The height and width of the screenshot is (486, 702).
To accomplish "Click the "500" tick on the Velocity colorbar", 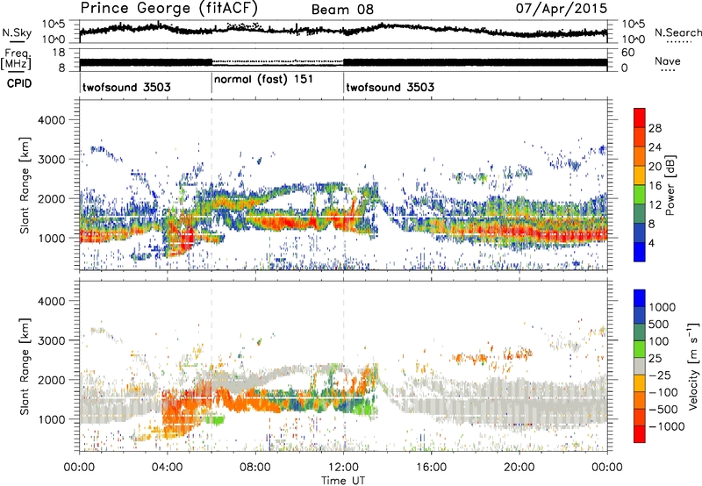I will click(x=659, y=324).
